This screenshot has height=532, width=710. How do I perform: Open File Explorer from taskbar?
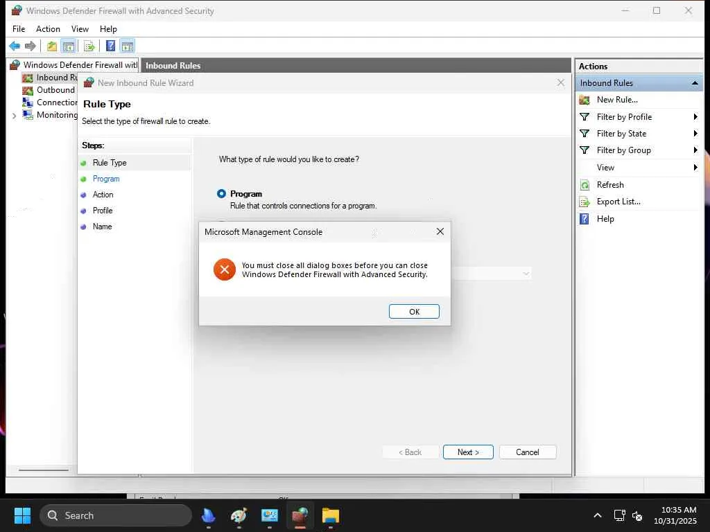[331, 515]
